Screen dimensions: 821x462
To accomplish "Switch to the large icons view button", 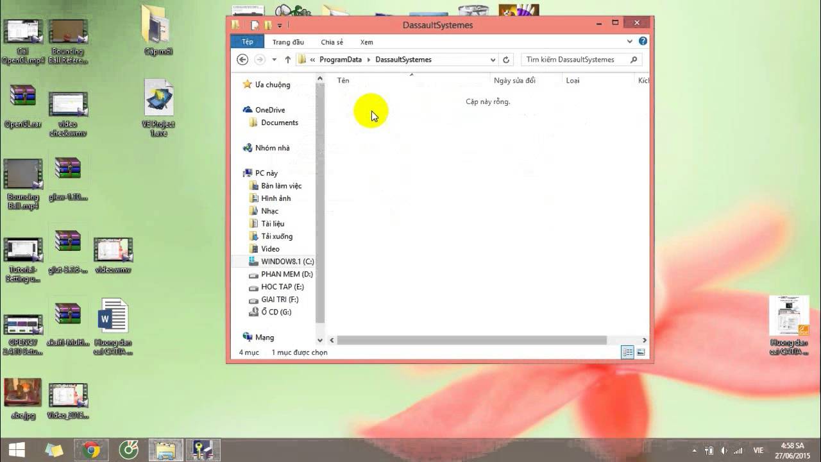I will coord(641,352).
